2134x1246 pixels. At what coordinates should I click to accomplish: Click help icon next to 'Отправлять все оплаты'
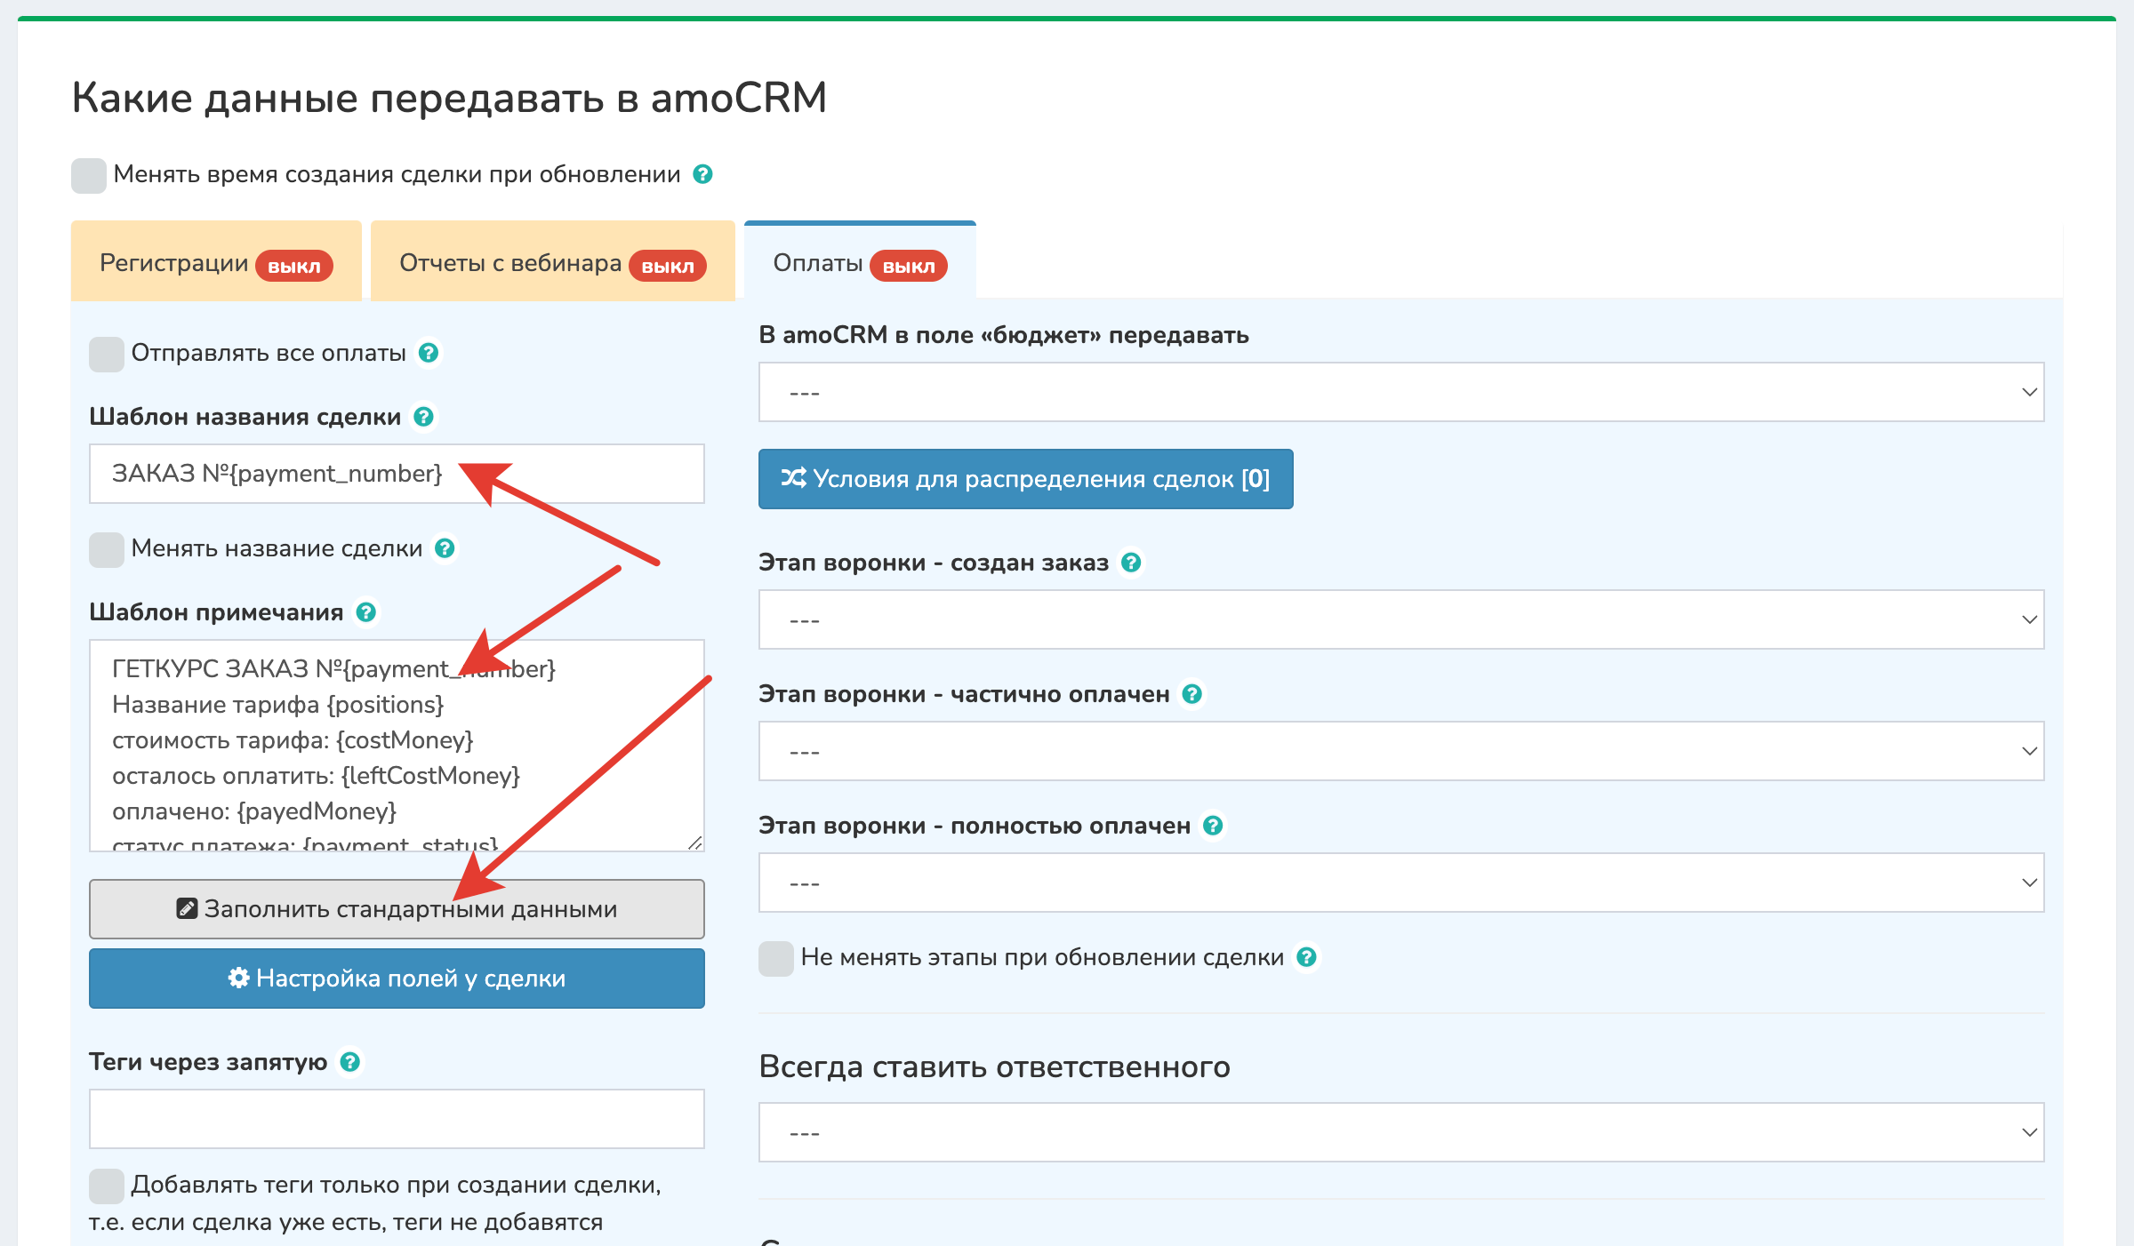[x=428, y=353]
